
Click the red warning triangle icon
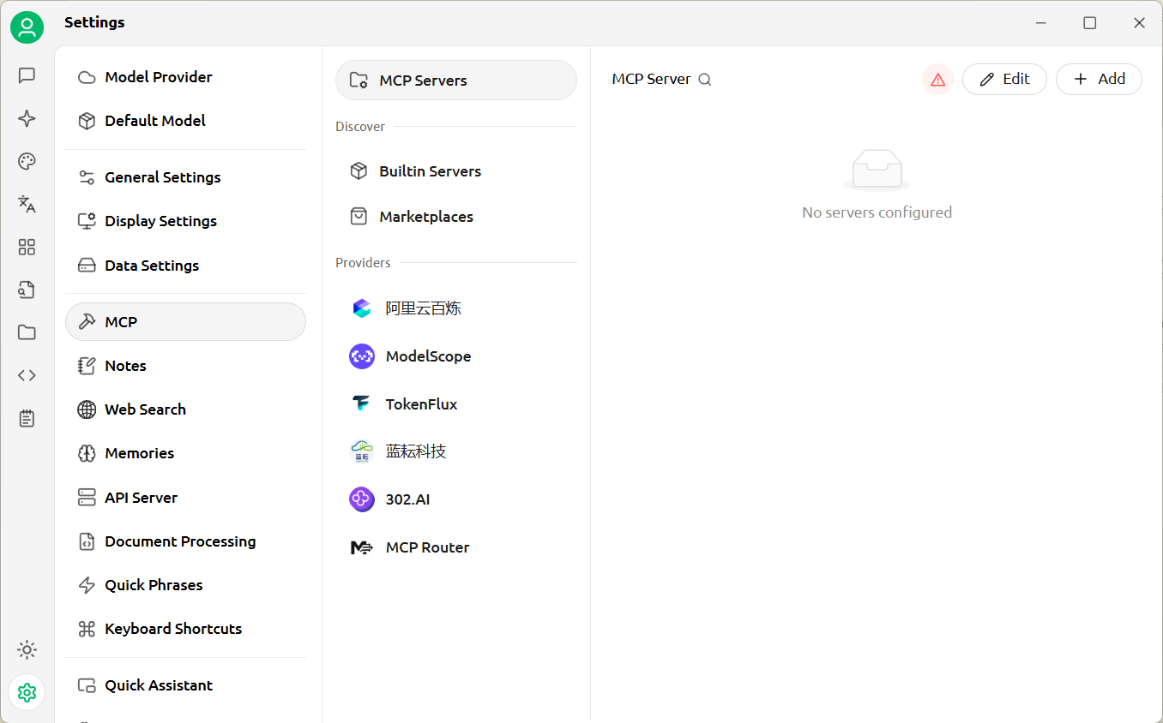pos(937,80)
